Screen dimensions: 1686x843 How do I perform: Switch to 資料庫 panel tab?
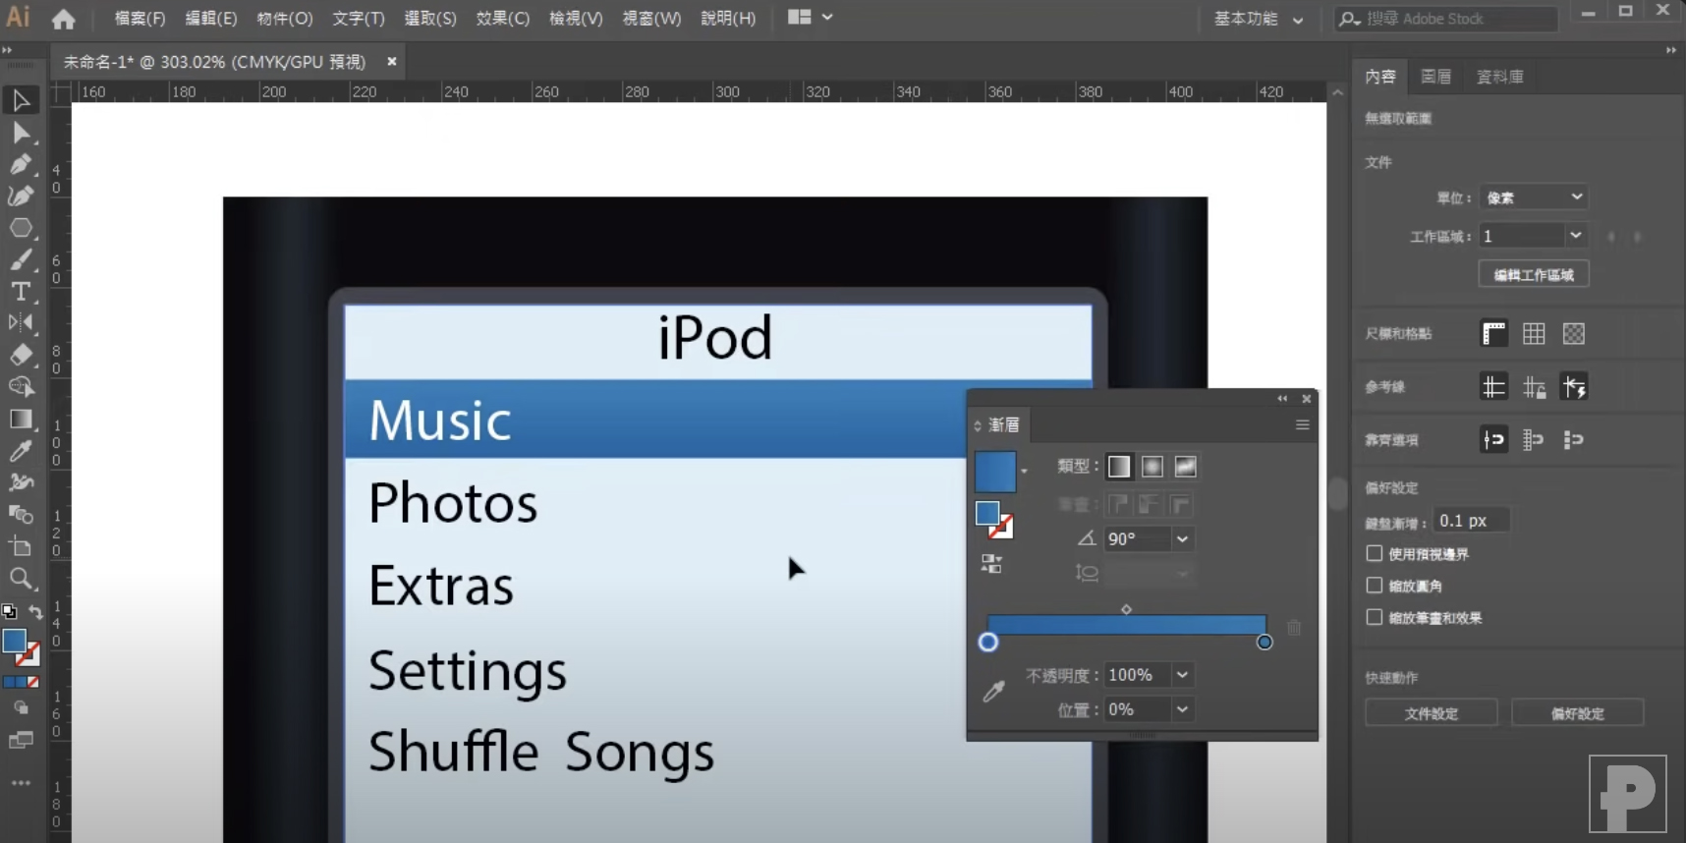tap(1499, 77)
